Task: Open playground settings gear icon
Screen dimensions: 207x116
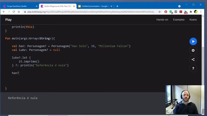Action: pyautogui.click(x=193, y=50)
